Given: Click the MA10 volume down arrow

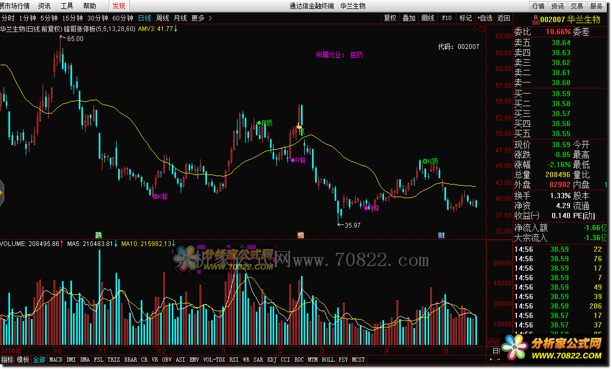Looking at the screenshot, I should [x=174, y=244].
